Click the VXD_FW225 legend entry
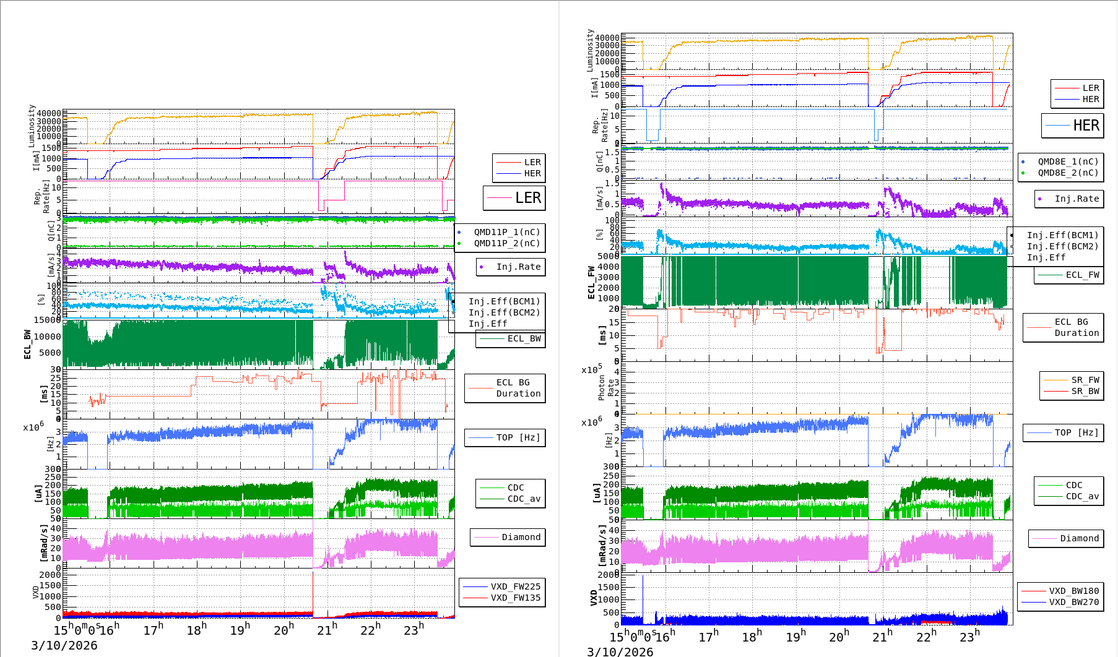Viewport: 1118px width, 657px height. (515, 586)
